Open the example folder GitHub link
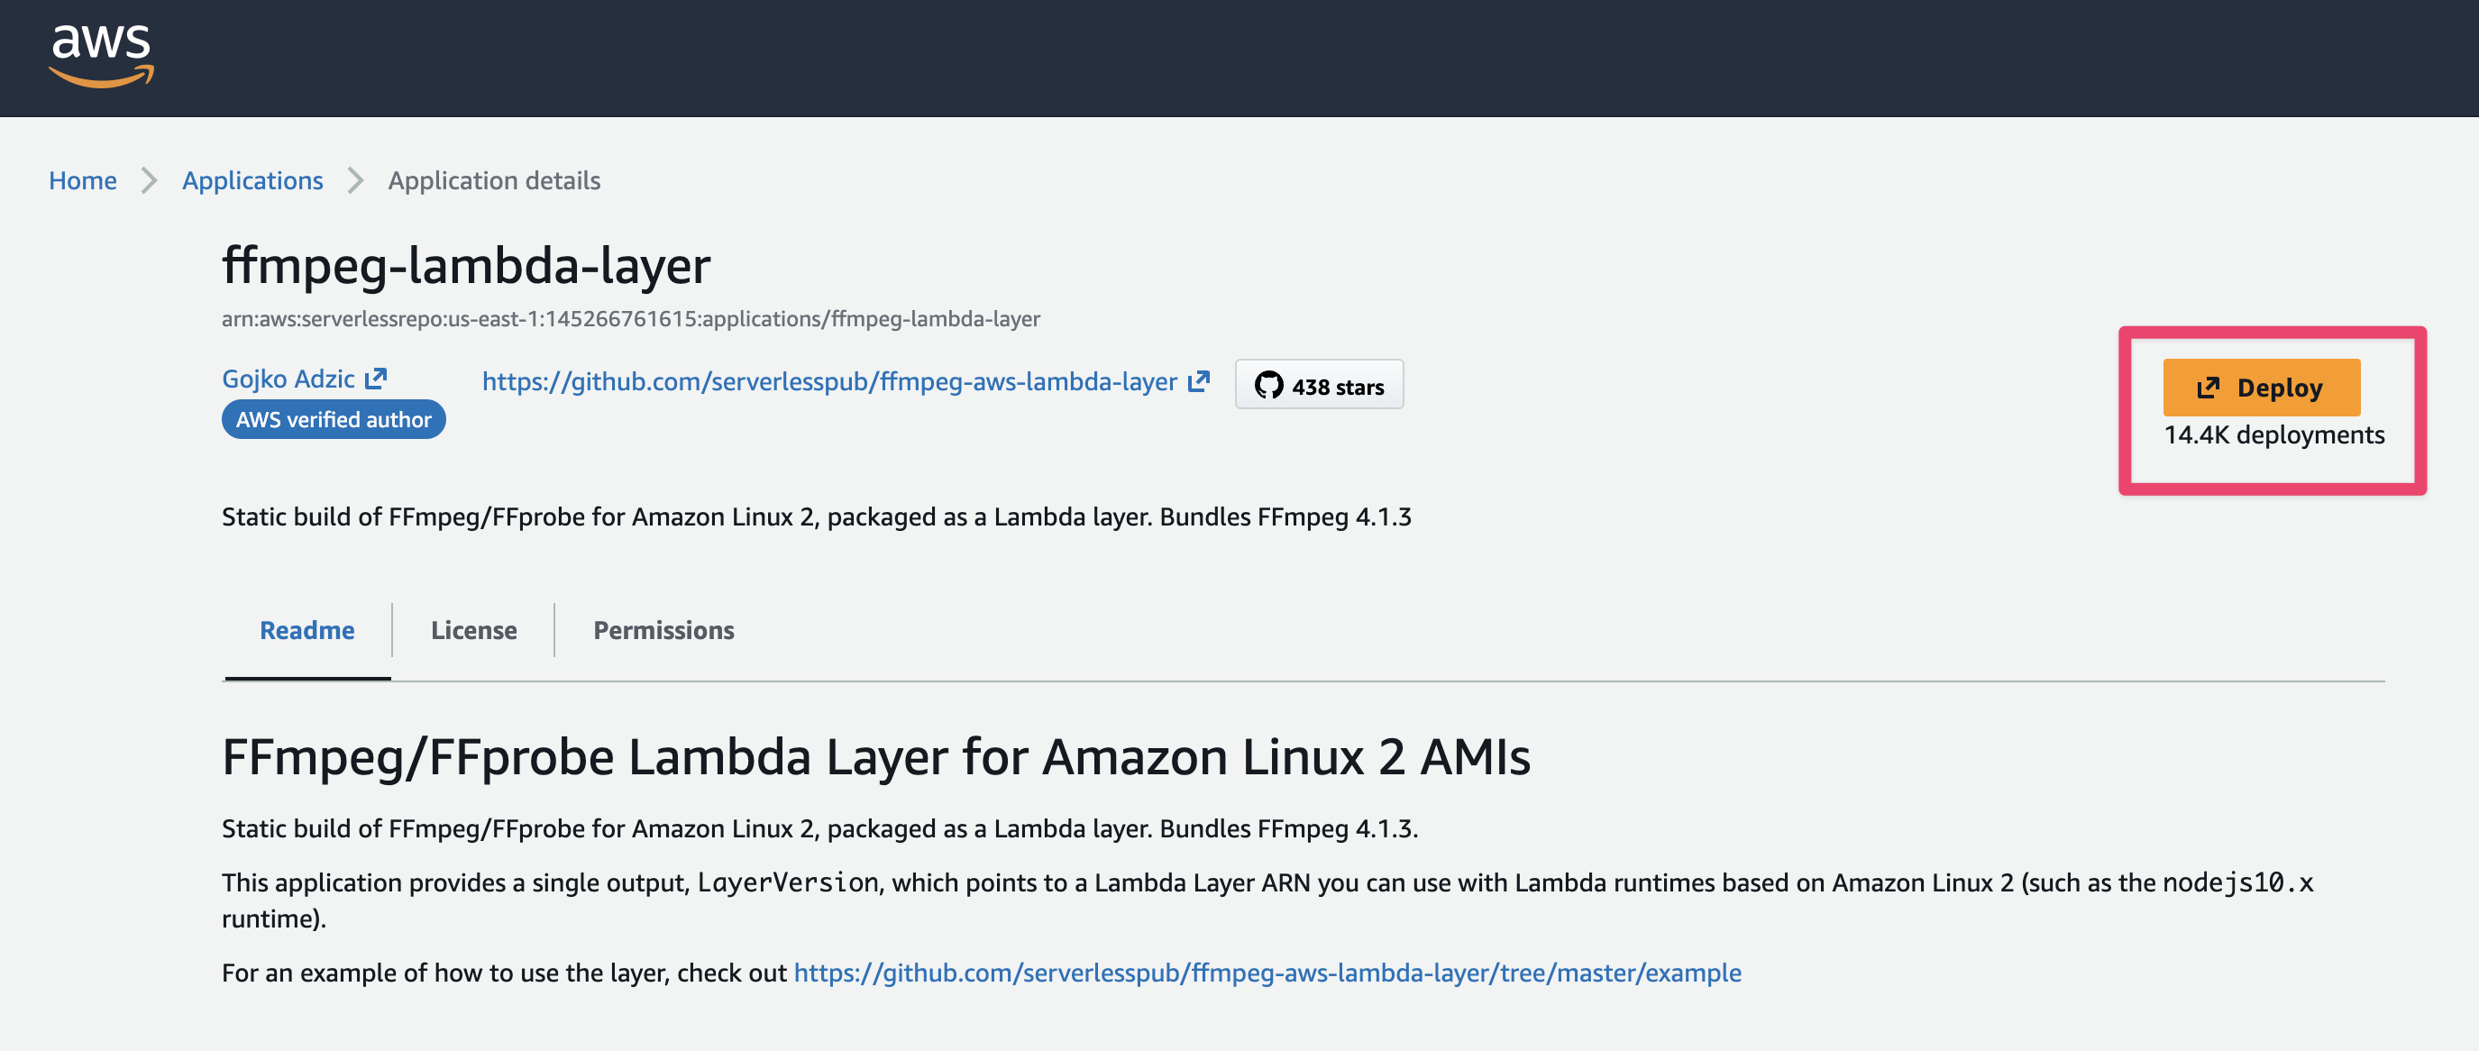The width and height of the screenshot is (2479, 1051). point(1267,972)
